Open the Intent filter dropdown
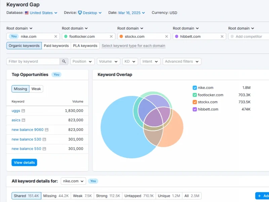Image resolution: width=269 pixels, height=202 pixels. click(150, 61)
